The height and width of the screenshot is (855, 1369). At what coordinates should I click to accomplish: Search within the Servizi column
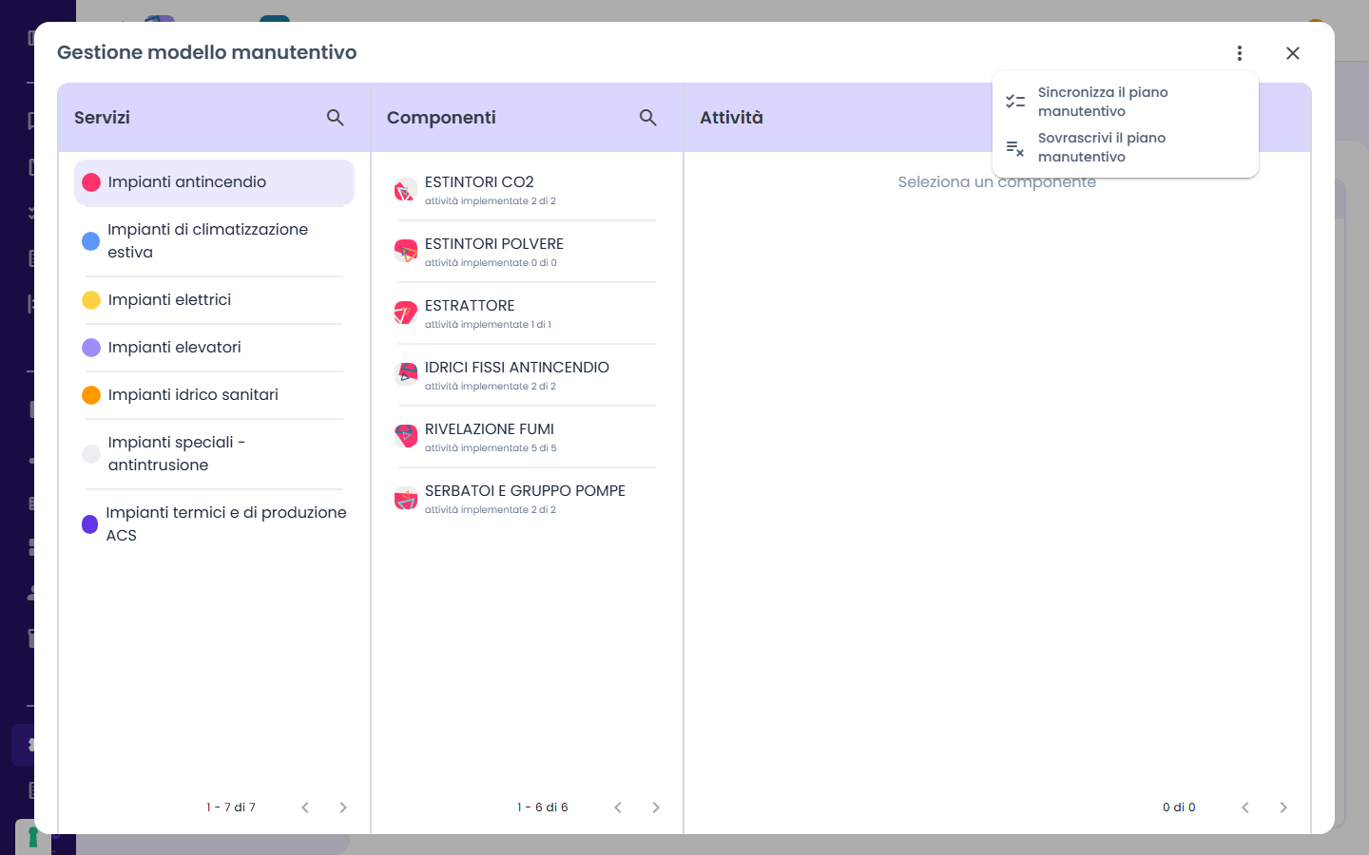coord(336,118)
